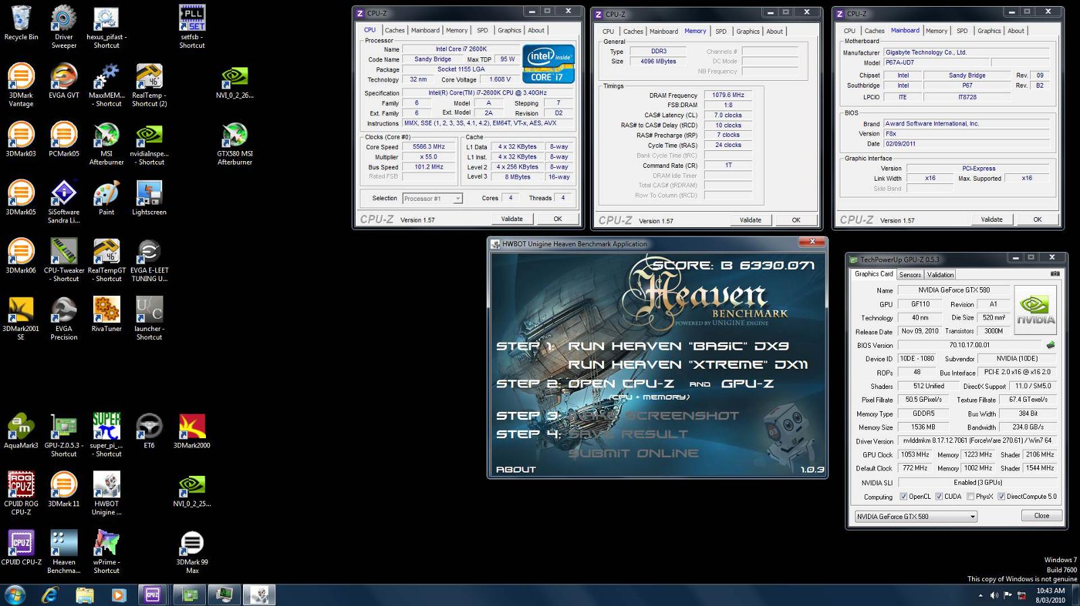Open Graphics tab in mainboard CPU-Z window
The width and height of the screenshot is (1080, 606).
(989, 31)
